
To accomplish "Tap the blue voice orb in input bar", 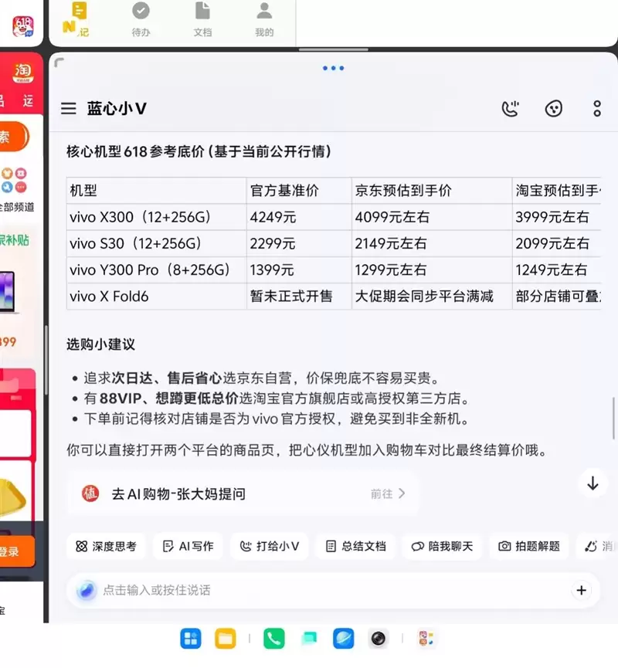I will [x=86, y=590].
